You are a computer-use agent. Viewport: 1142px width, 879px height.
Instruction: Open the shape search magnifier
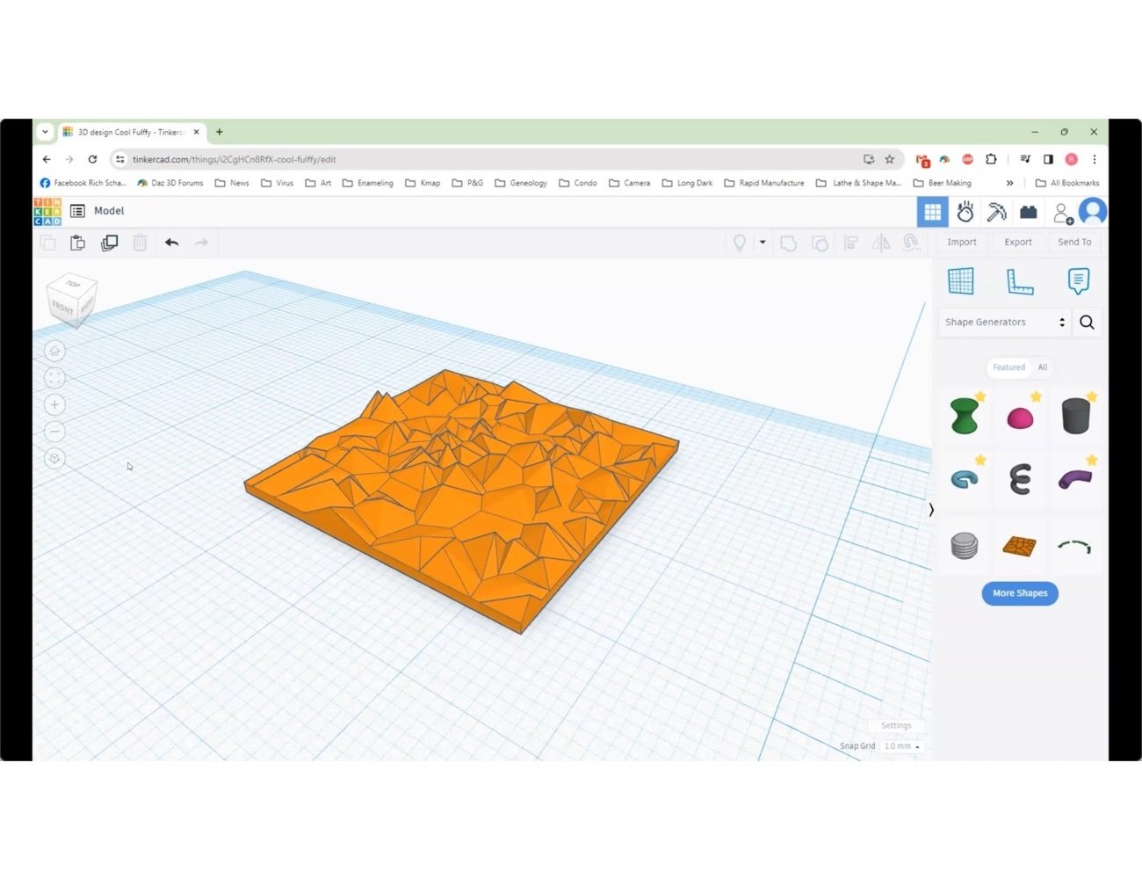1087,322
